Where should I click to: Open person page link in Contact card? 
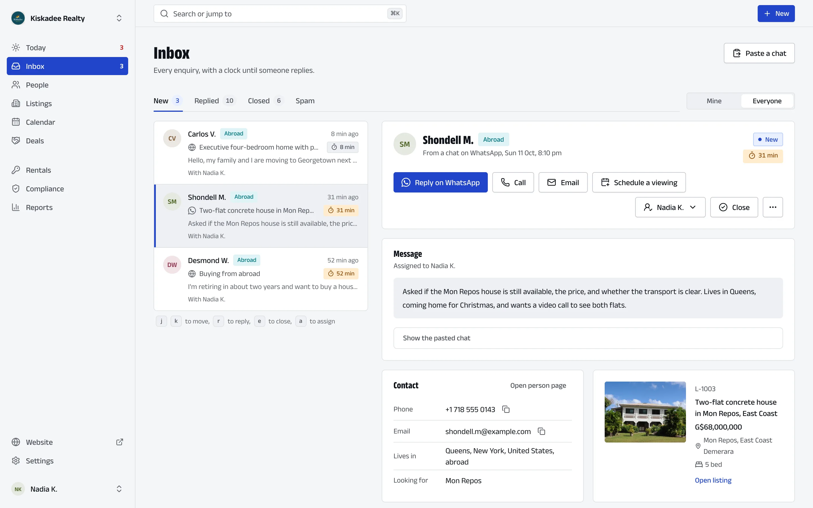click(x=538, y=385)
